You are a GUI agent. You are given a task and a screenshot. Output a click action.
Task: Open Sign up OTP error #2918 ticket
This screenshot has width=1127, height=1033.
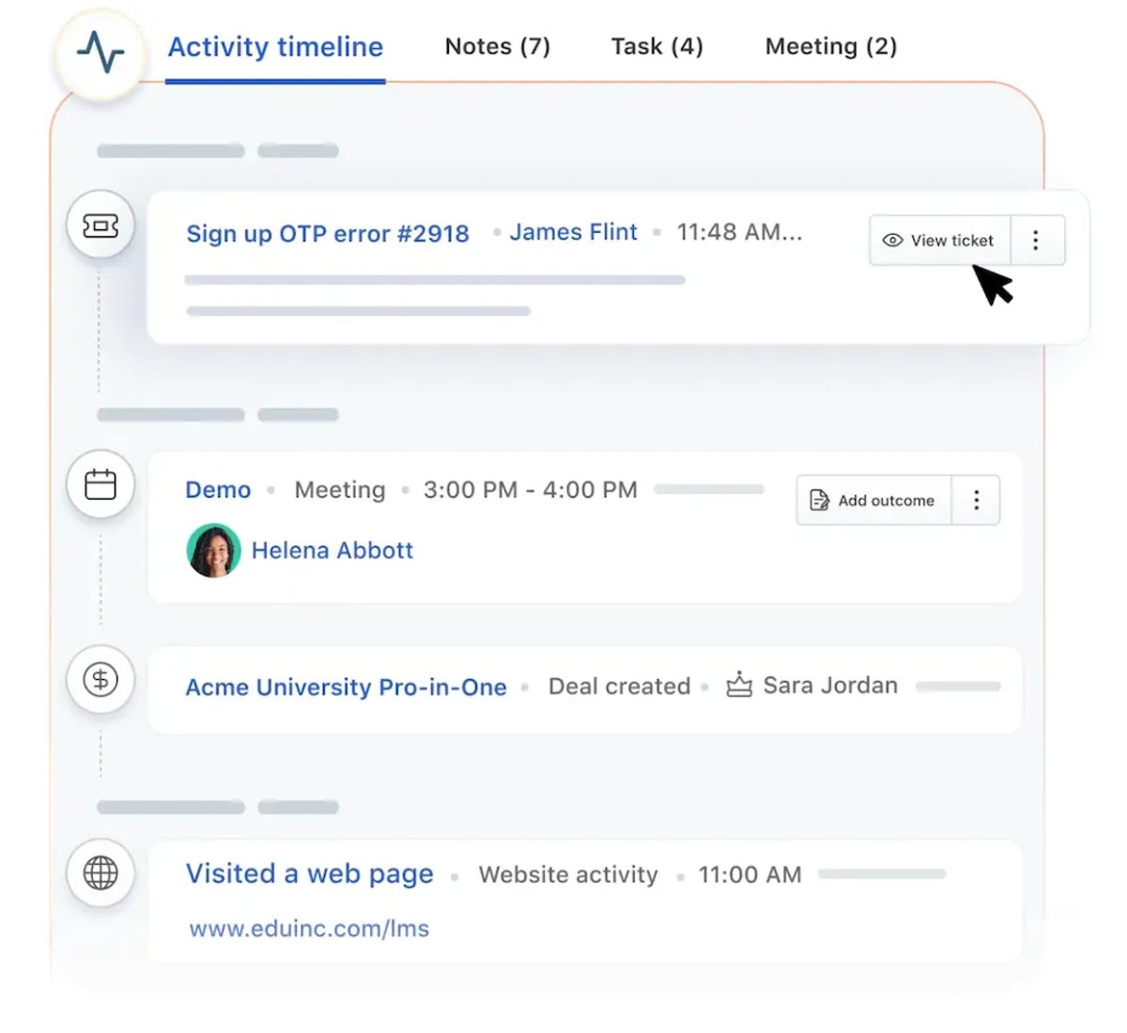[x=328, y=234]
